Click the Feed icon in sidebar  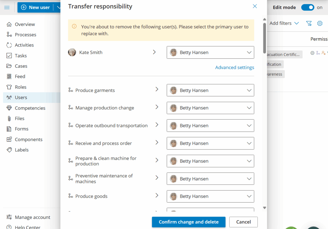9,76
